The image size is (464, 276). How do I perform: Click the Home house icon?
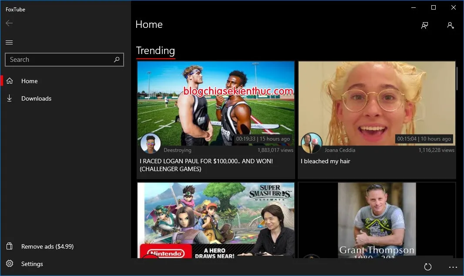point(10,81)
